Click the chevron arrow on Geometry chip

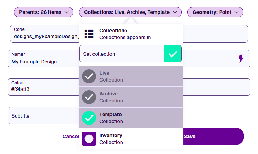(x=237, y=12)
